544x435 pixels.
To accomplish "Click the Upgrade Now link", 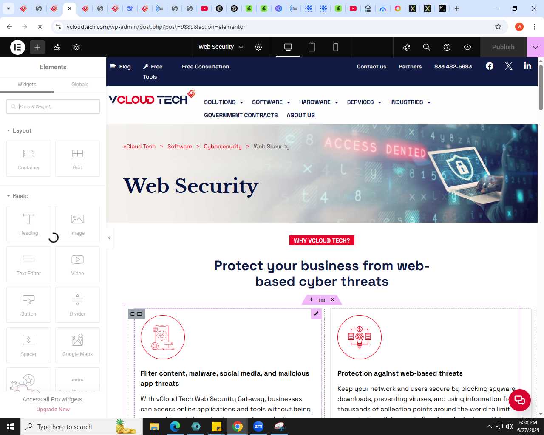I will [x=53, y=410].
